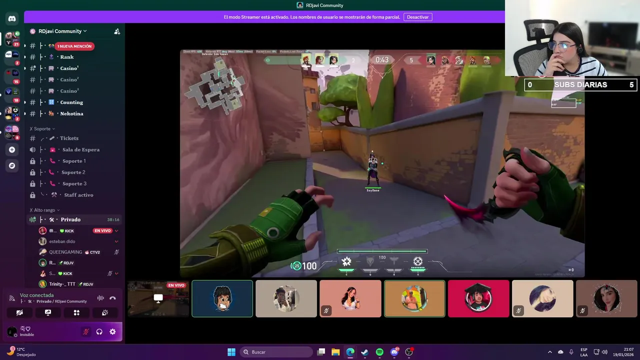The height and width of the screenshot is (360, 640).
Task: Click the microphone tray icon
Action: point(571,352)
